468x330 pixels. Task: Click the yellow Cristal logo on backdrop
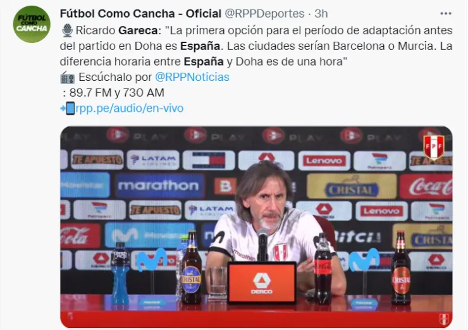click(x=352, y=186)
